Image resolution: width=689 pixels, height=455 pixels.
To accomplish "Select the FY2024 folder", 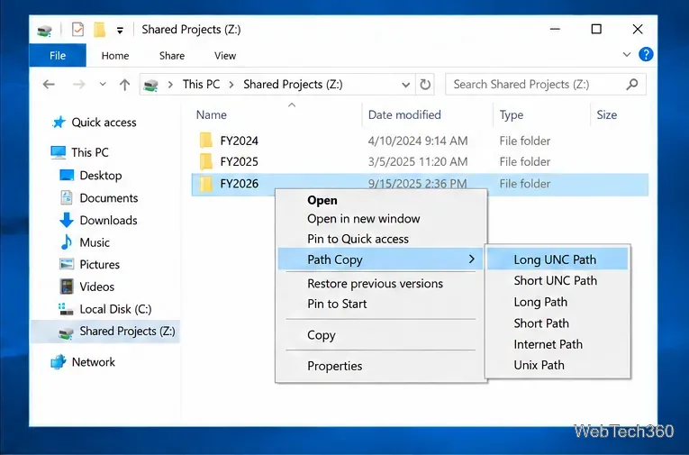I will [x=239, y=141].
